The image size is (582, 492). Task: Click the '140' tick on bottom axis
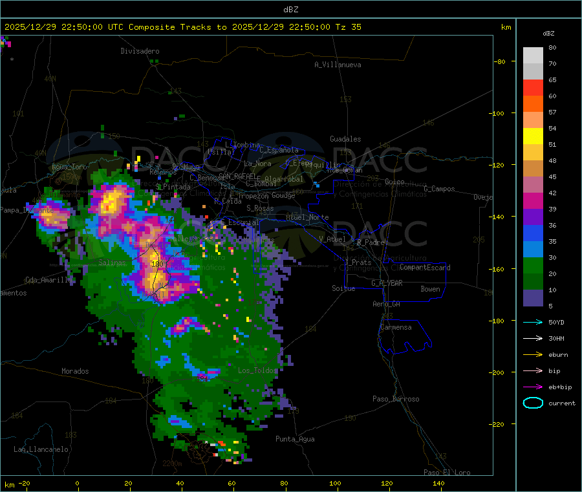coord(438,483)
